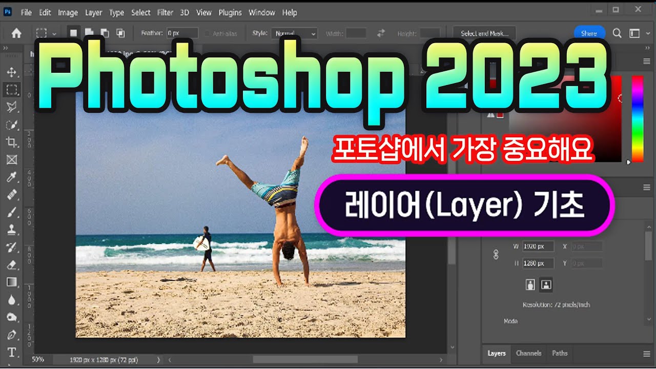Screen dimensions: 656x369
Task: Choose Intersect with selection mode
Action: pyautogui.click(x=120, y=33)
